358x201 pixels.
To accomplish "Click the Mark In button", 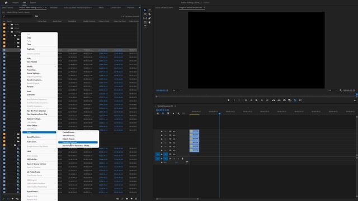I will (234, 100).
